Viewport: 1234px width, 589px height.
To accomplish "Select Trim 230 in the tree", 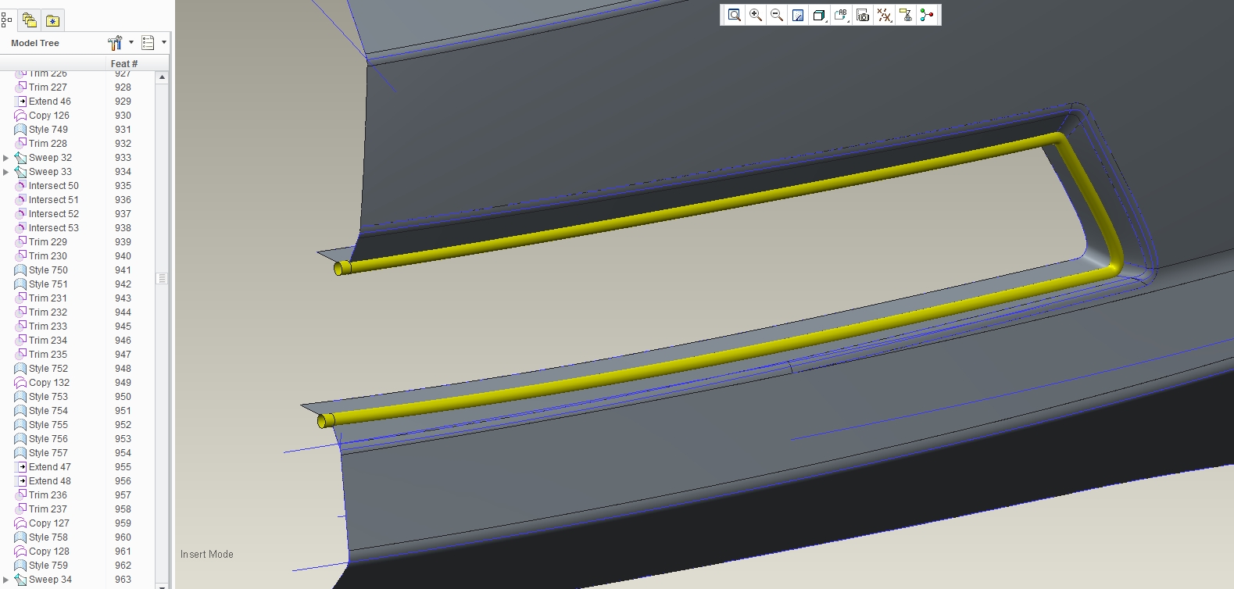I will point(48,256).
